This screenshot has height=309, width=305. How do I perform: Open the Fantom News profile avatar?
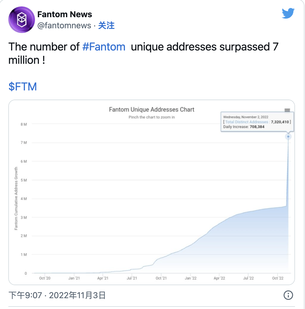pyautogui.click(x=21, y=20)
